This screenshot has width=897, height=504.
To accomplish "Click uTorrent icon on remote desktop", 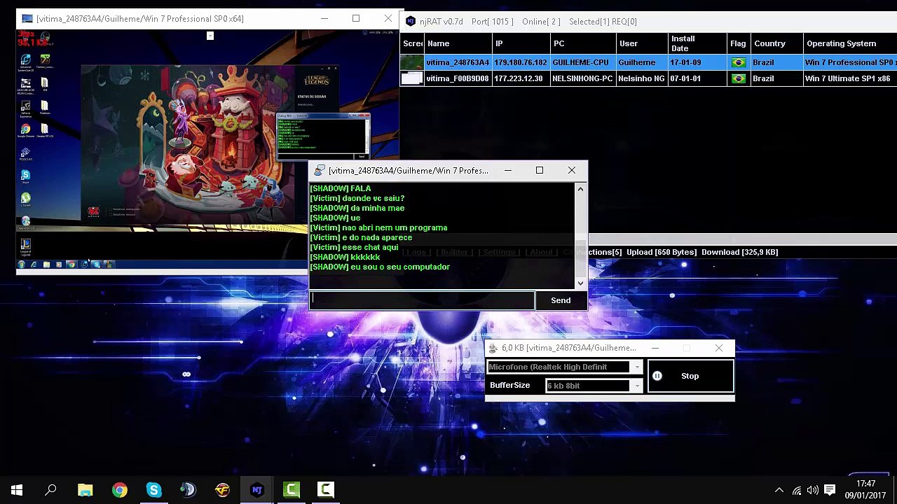I will [x=26, y=199].
